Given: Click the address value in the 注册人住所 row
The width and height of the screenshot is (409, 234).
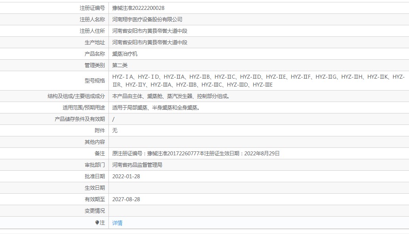Looking at the screenshot, I should (150, 31).
